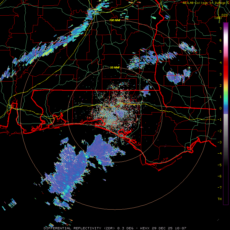Click the '-7' value on the color scale
This screenshot has width=230, height=230.
pos(220,188)
